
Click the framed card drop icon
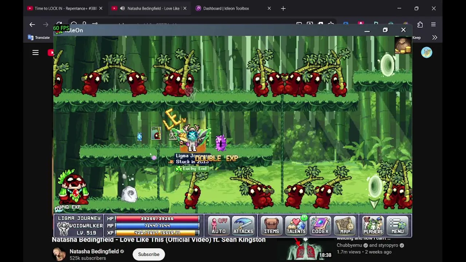coord(156,133)
